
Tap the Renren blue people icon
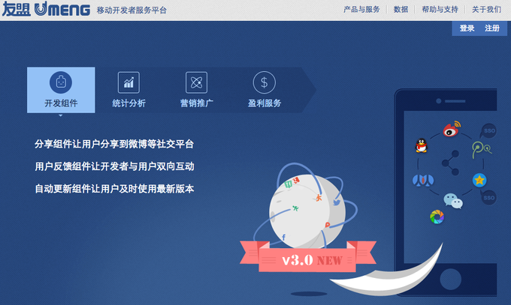423,180
